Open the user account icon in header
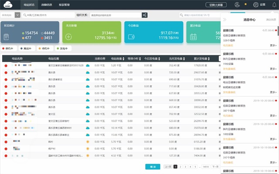This screenshot has width=279, height=174. point(237,5)
